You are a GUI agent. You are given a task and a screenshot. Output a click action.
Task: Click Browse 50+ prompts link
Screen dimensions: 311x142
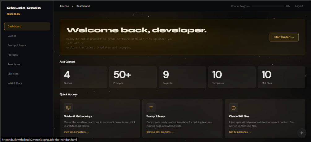[160, 132]
